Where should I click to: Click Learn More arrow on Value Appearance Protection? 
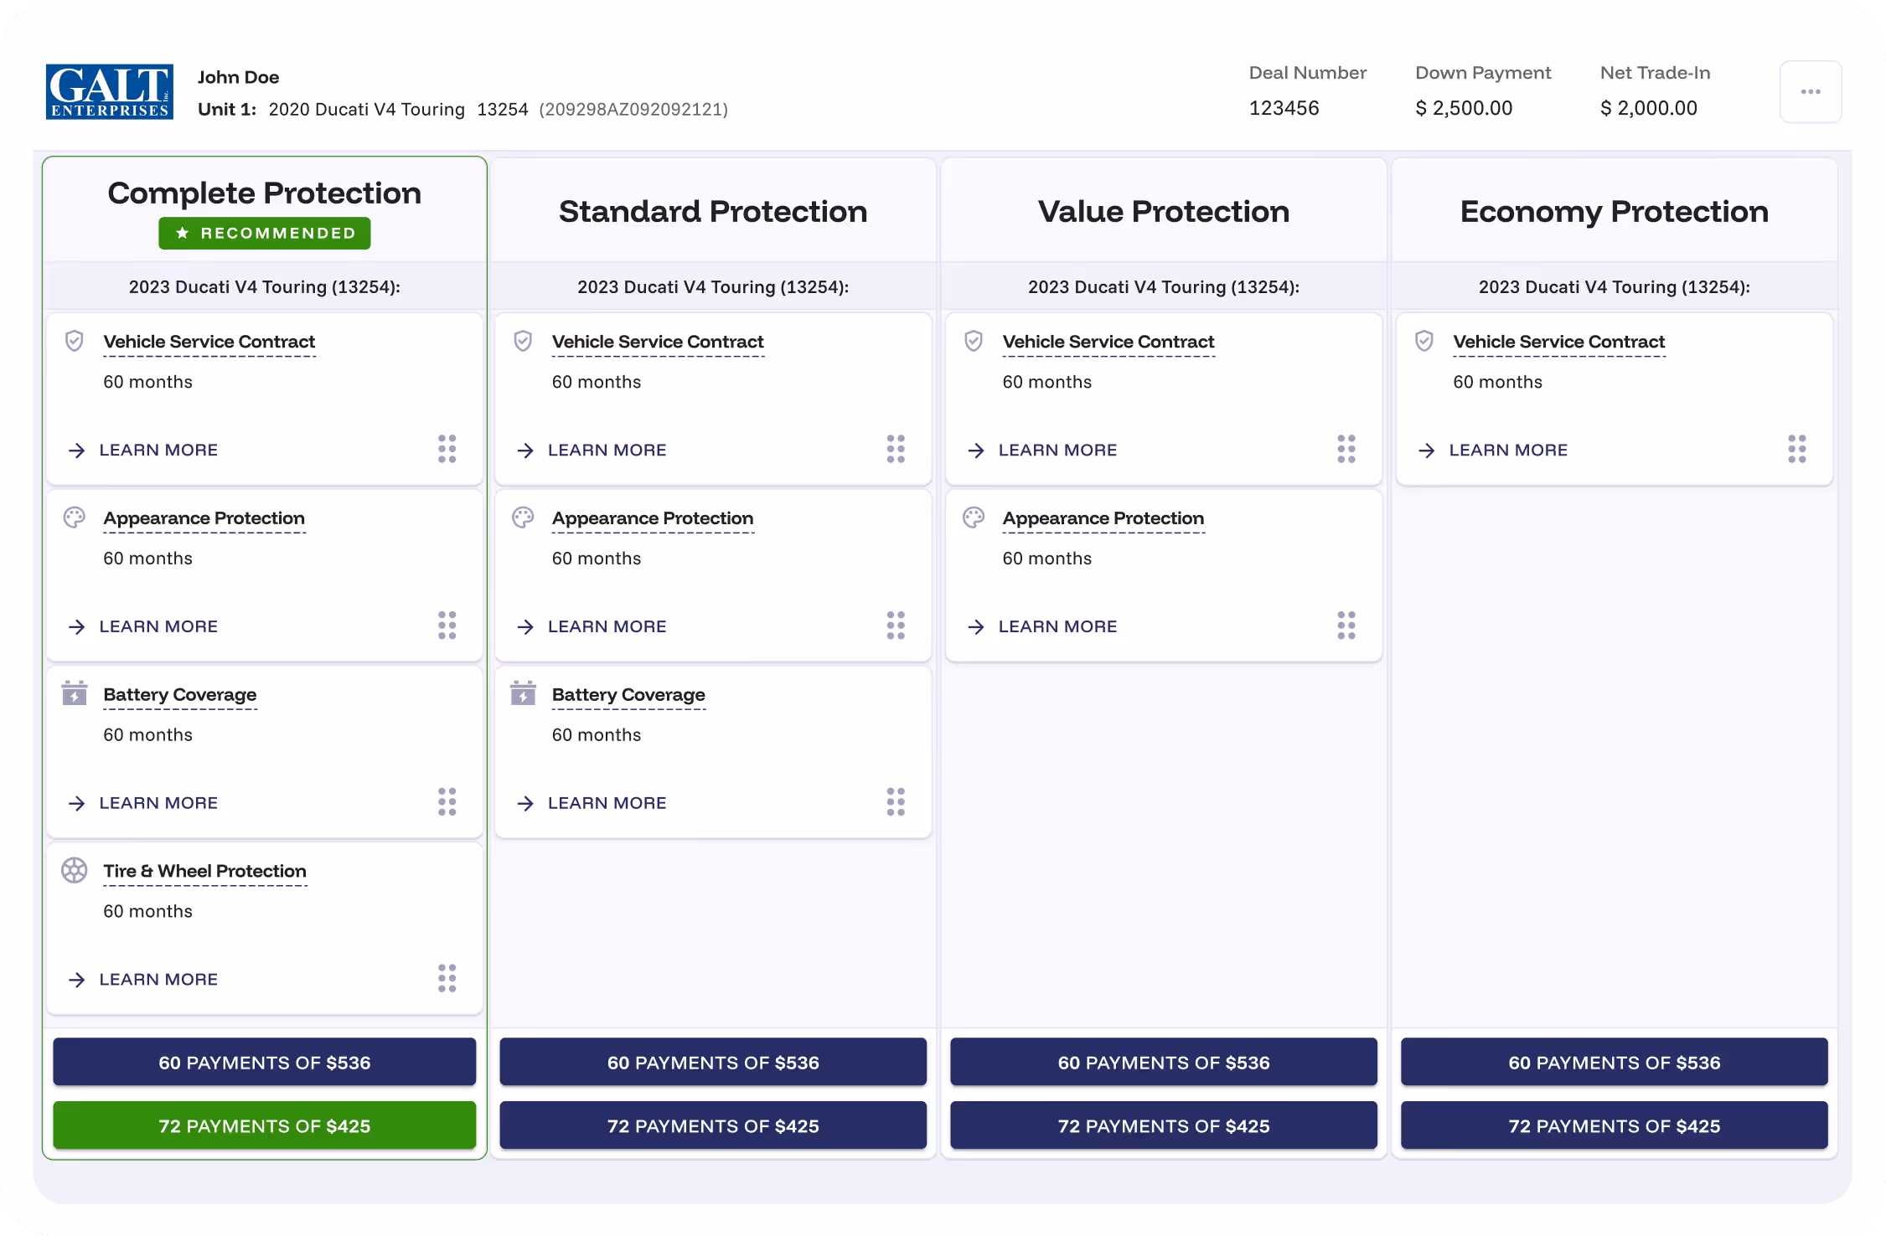click(x=976, y=626)
